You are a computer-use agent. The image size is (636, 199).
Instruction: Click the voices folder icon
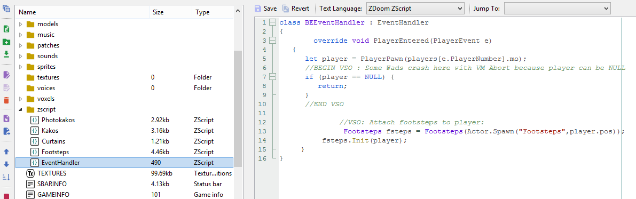click(x=30, y=88)
